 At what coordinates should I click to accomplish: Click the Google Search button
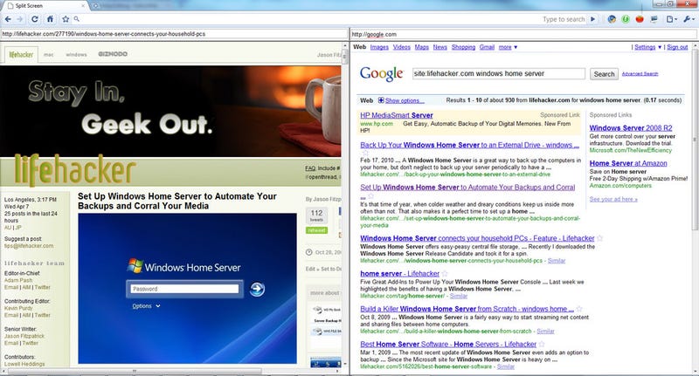pos(604,74)
